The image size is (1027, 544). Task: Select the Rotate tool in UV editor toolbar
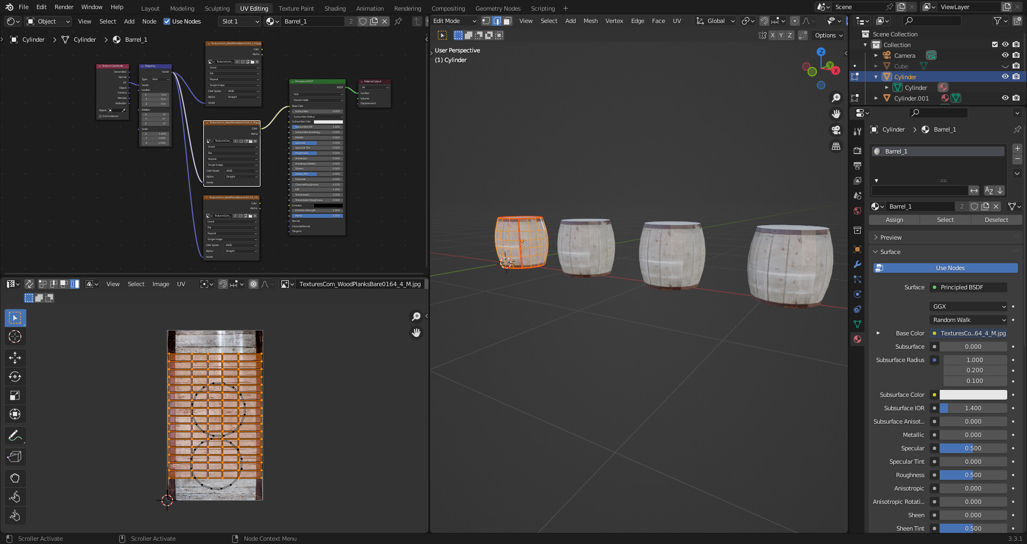pyautogui.click(x=15, y=376)
